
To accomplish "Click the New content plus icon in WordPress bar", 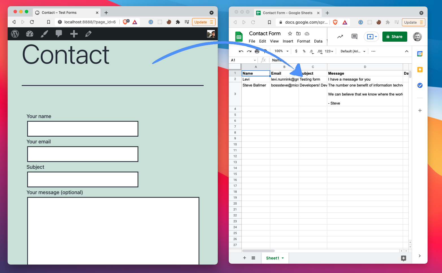I will pyautogui.click(x=74, y=34).
